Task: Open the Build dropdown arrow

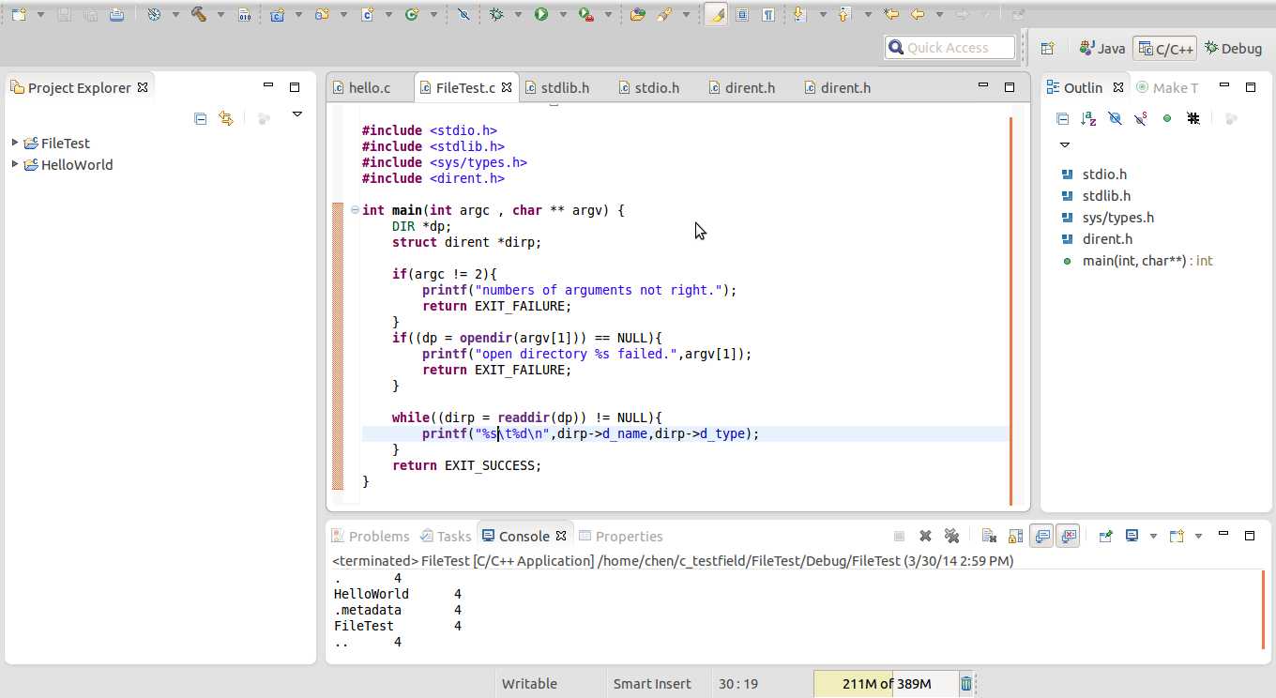Action: 220,14
